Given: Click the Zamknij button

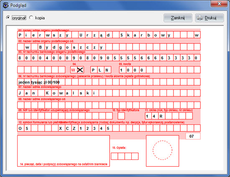Looking at the screenshot, I should tap(178, 18).
